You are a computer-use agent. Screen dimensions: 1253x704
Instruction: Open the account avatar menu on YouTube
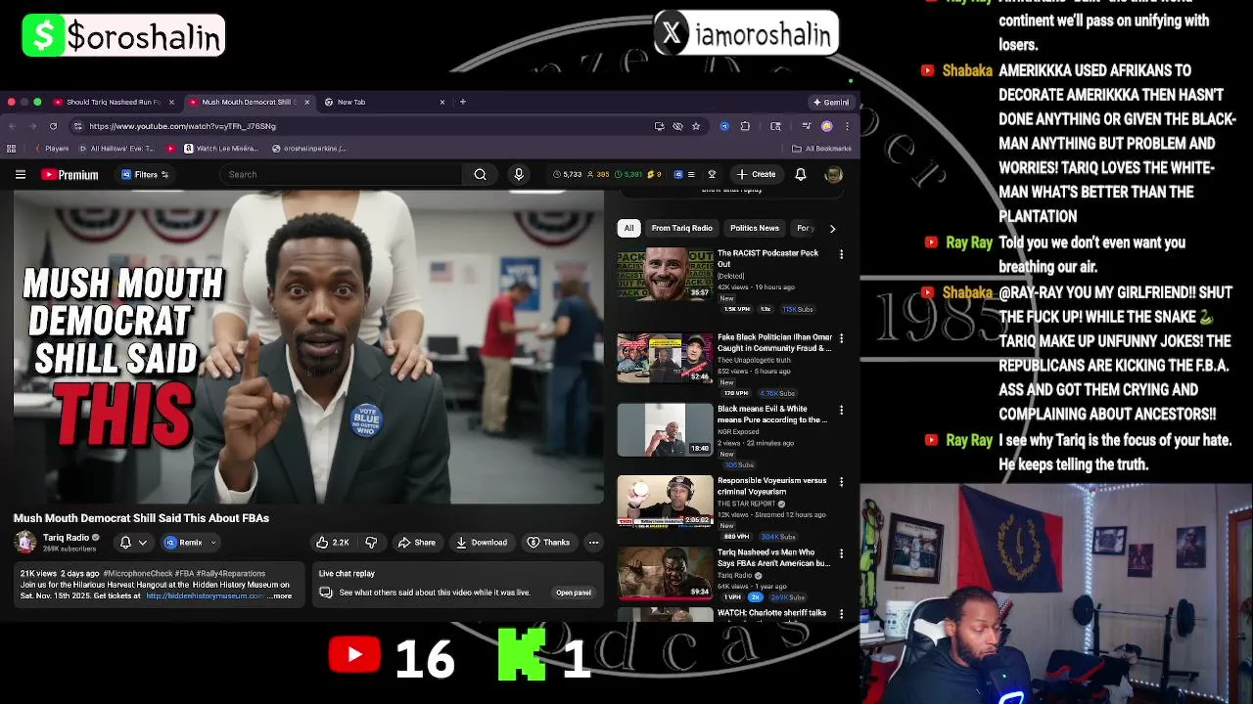click(x=833, y=174)
